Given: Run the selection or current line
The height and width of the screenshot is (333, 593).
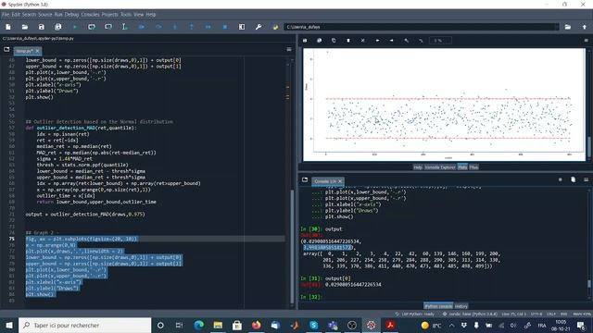Looking at the screenshot, I should [124, 27].
